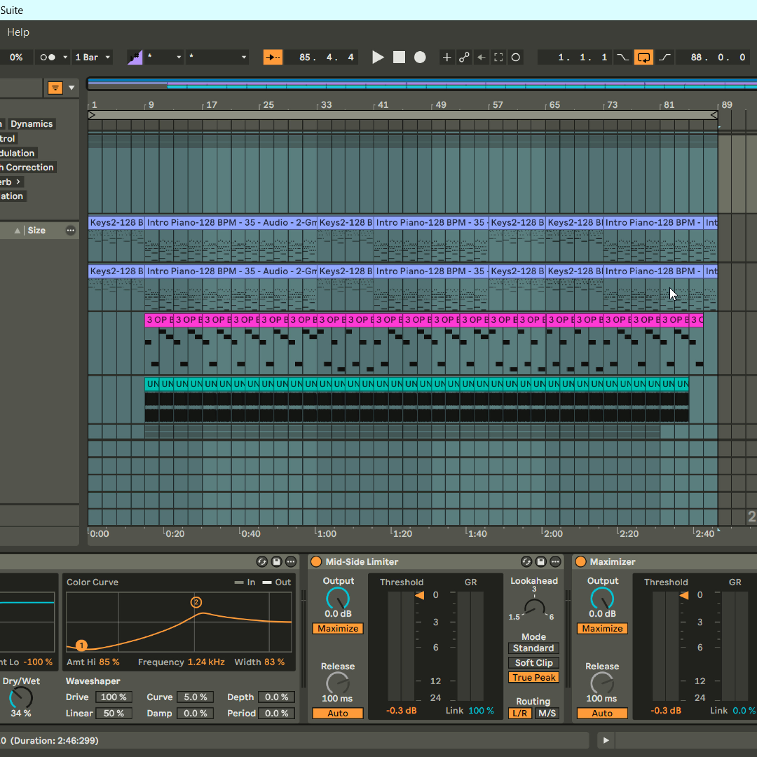Select Standard mode in Mid-Side Limiter
This screenshot has width=757, height=757.
[x=533, y=648]
